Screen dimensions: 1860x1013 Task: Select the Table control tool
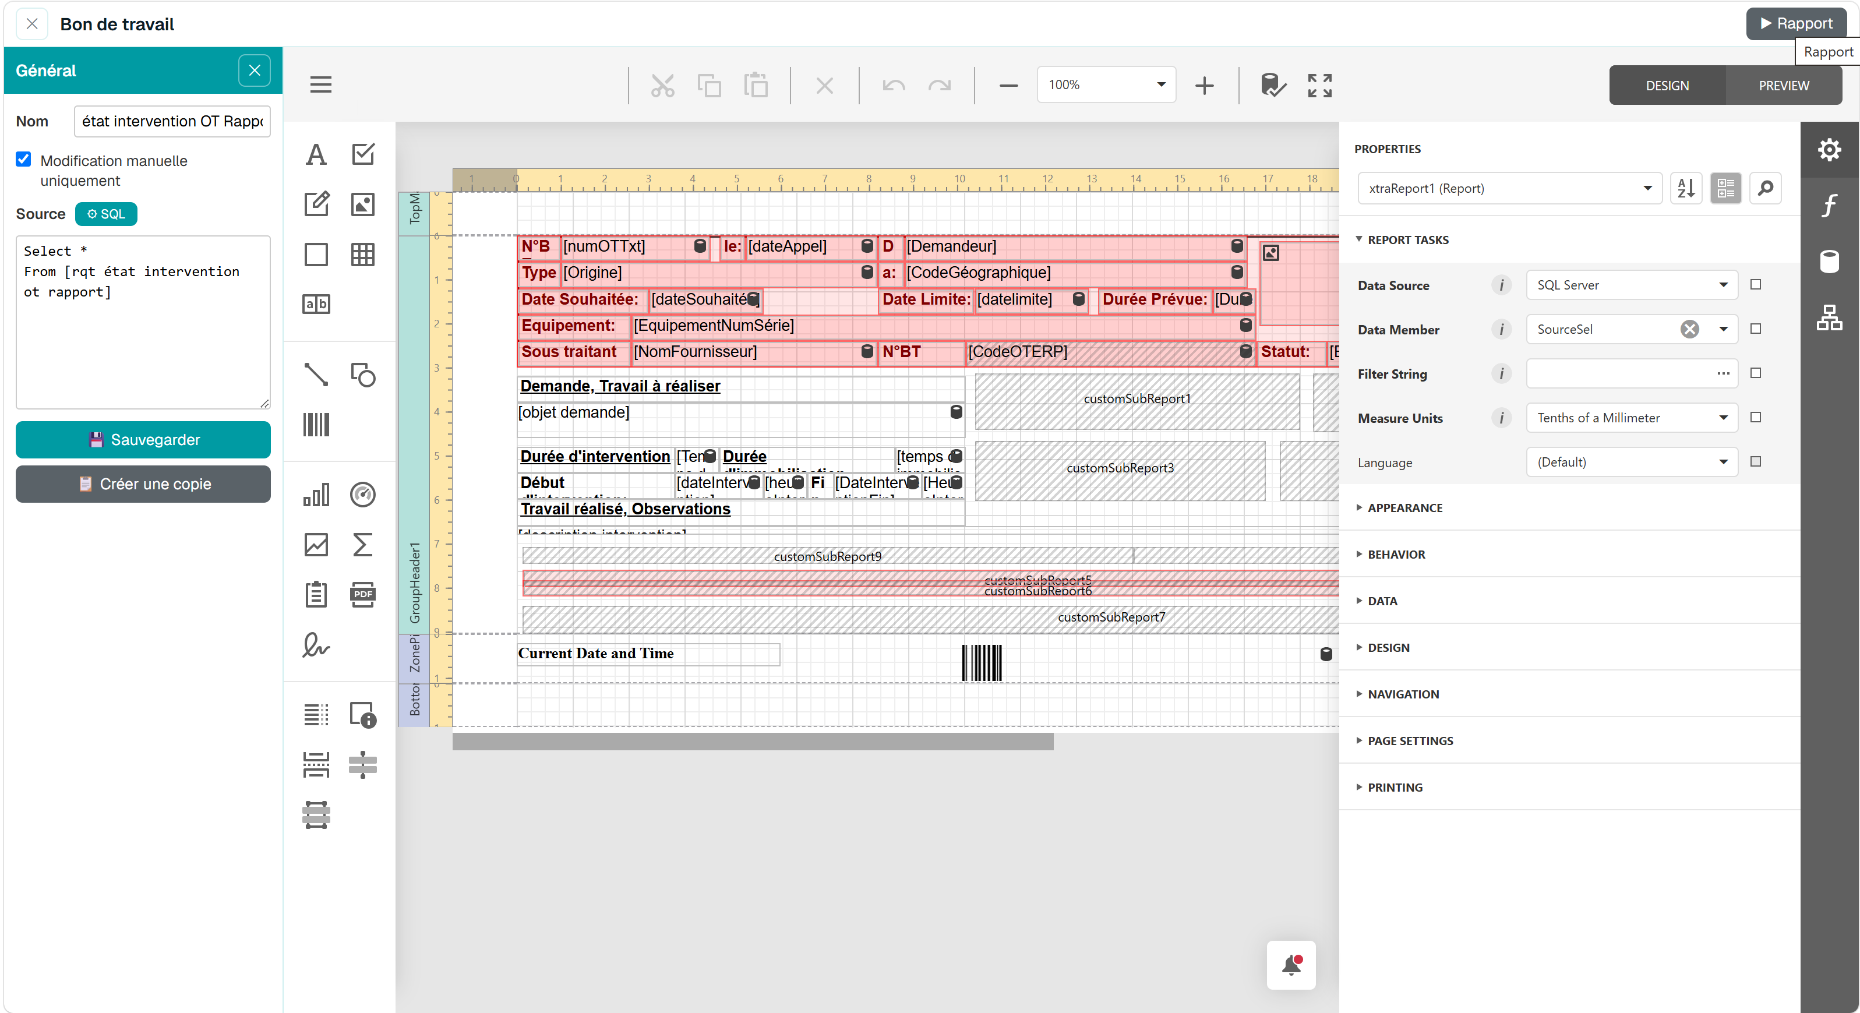[362, 254]
